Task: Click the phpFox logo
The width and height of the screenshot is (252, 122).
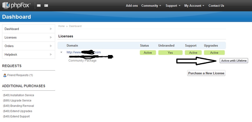Action: click(16, 5)
